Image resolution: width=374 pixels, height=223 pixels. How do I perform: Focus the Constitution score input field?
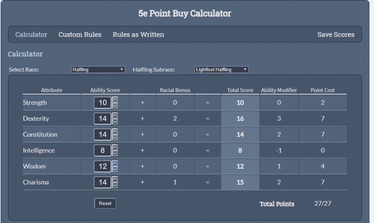102,134
